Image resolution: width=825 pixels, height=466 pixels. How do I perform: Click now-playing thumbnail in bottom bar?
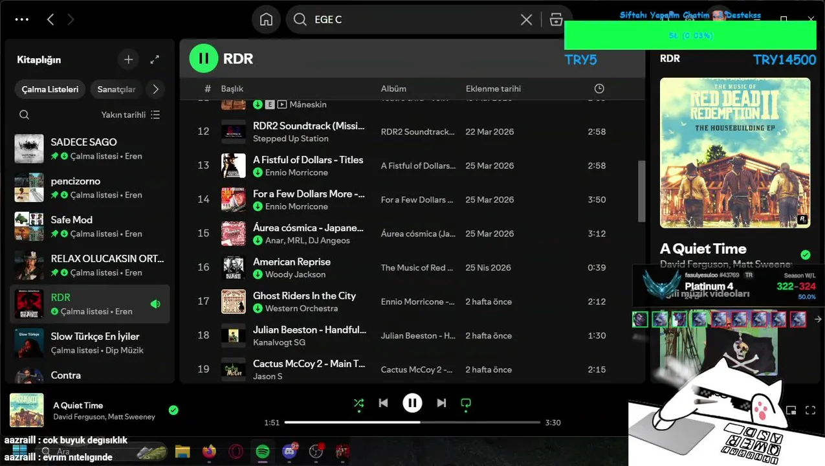(27, 410)
